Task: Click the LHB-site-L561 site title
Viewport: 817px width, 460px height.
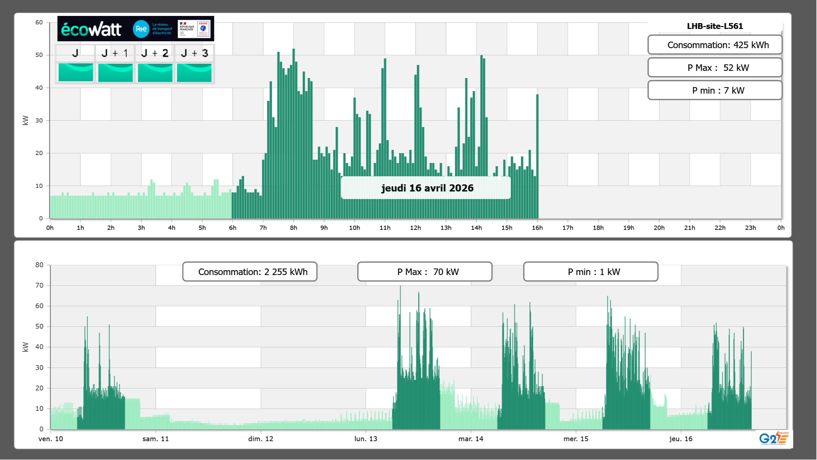Action: pyautogui.click(x=715, y=26)
